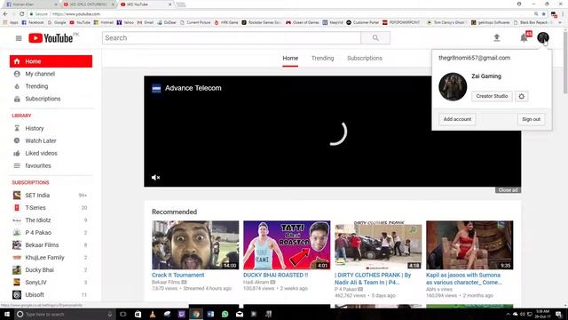
Task: Switch to the Home tab
Action: 290,58
